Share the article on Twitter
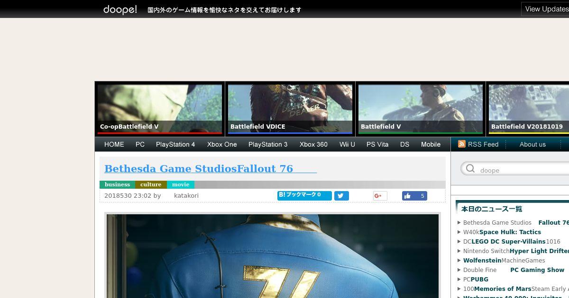 [x=341, y=196]
